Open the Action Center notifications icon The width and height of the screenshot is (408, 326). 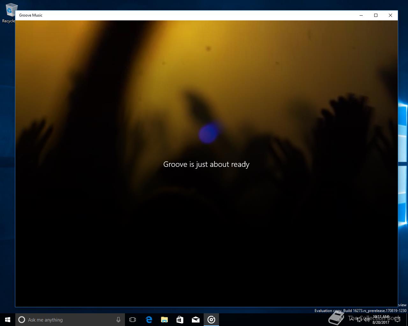click(x=397, y=320)
